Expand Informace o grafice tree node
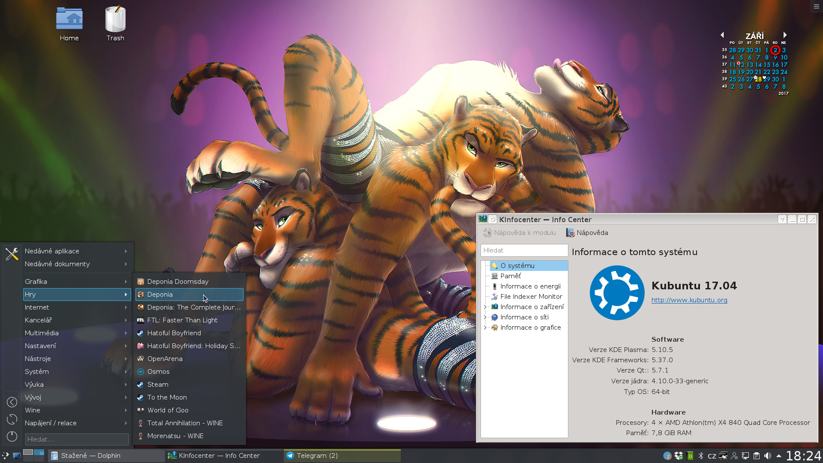The height and width of the screenshot is (463, 823). tap(485, 328)
